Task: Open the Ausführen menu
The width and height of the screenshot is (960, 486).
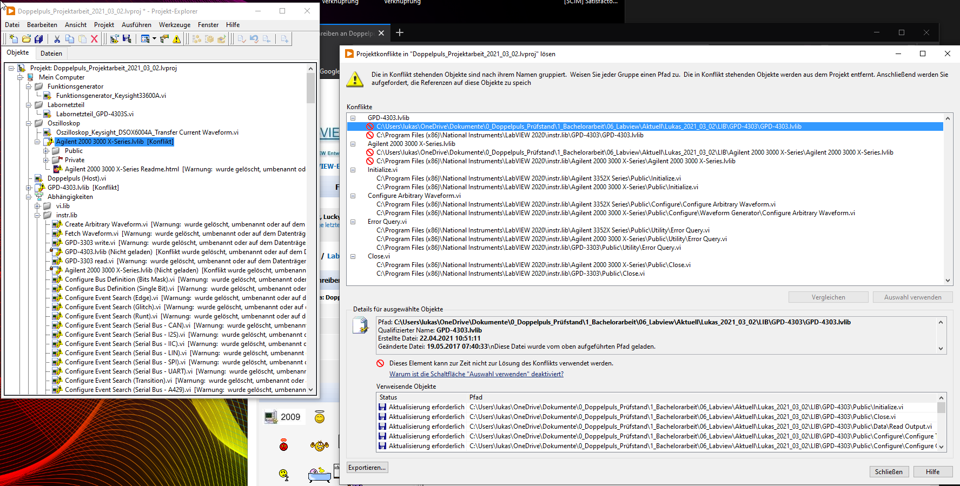Action: (x=136, y=25)
